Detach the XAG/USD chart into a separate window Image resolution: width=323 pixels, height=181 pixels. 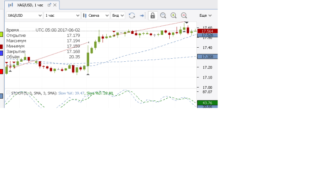[49, 5]
